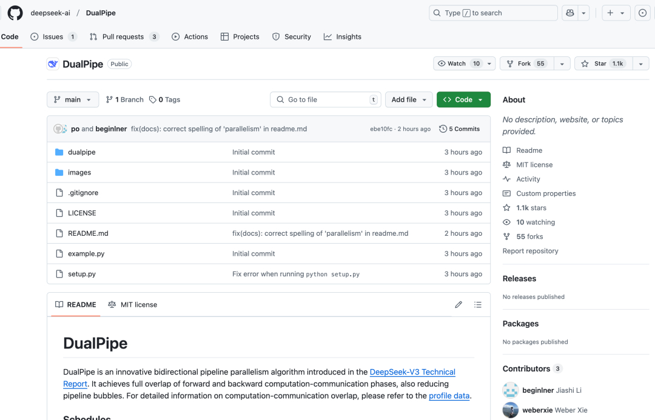655x420 pixels.
Task: Open the Code tab
Action: [10, 37]
